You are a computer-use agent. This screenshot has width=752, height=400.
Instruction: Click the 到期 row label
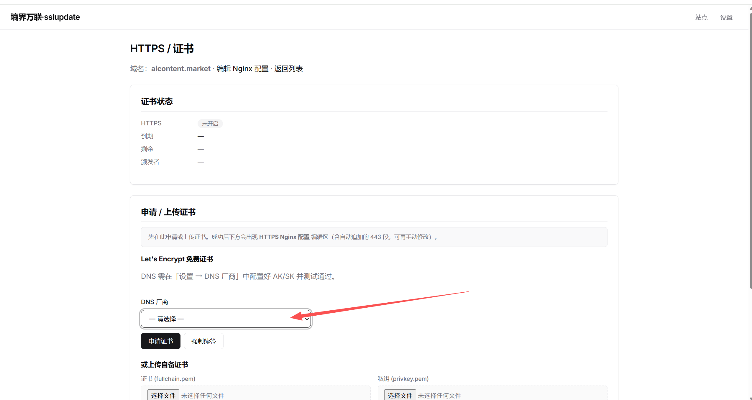click(x=147, y=136)
